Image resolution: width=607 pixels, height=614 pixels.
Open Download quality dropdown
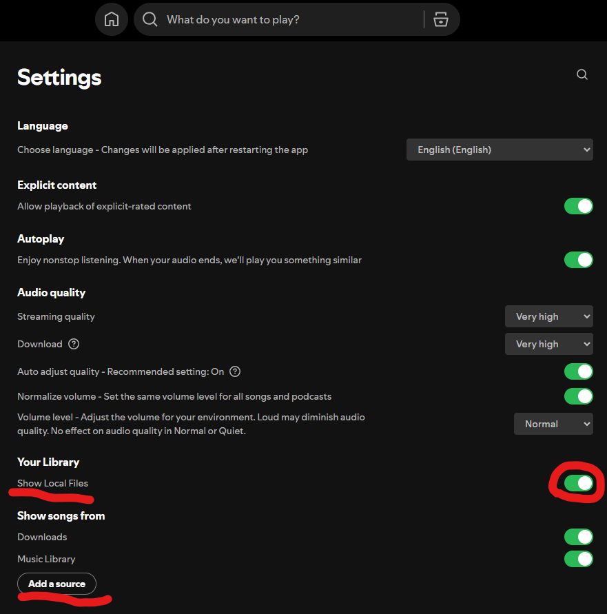tap(549, 344)
